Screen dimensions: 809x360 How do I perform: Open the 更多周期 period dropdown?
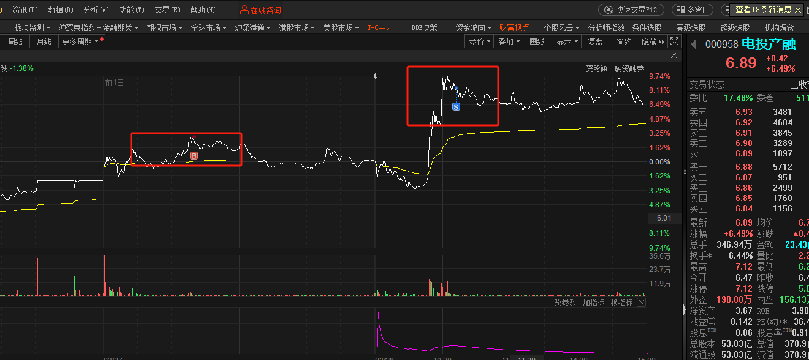[x=82, y=42]
